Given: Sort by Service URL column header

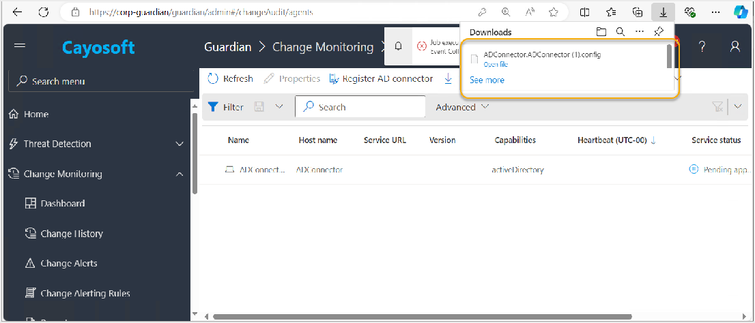Looking at the screenshot, I should [385, 140].
